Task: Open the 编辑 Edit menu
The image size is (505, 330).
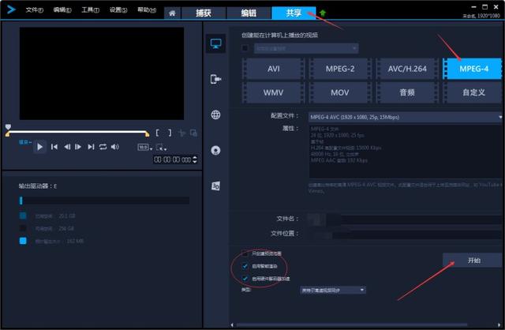Action: (x=62, y=10)
